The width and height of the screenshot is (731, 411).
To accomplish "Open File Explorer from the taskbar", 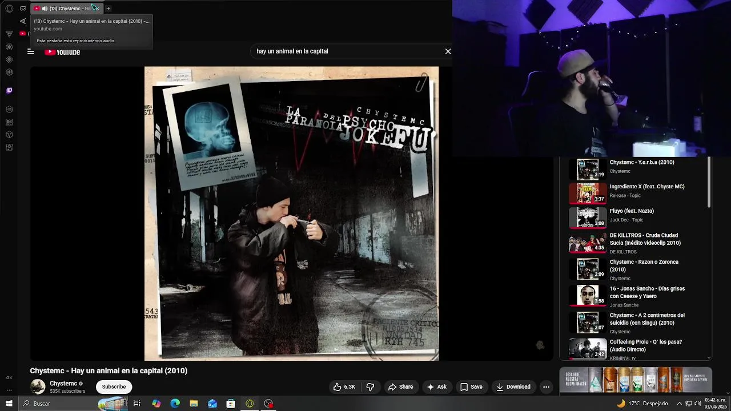I will coord(194,404).
